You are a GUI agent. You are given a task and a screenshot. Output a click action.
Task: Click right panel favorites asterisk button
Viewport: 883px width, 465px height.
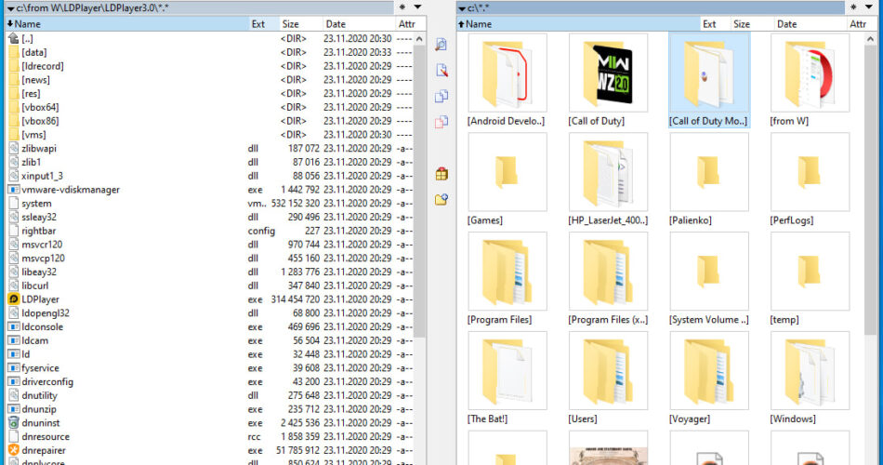(x=853, y=7)
